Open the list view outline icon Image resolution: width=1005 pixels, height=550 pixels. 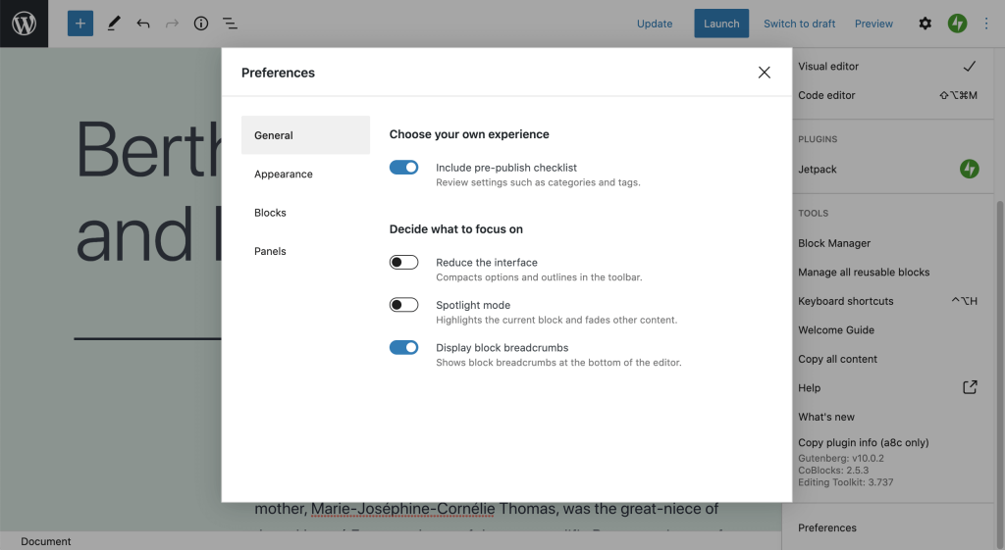(230, 24)
